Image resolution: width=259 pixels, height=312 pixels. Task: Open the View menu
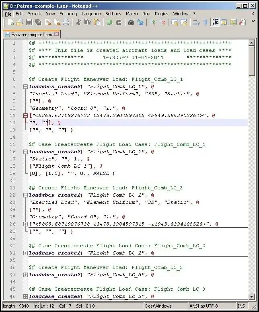(x=50, y=14)
